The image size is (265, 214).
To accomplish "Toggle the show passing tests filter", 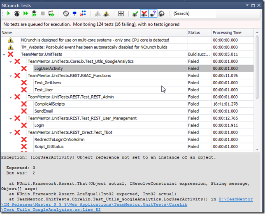I will coord(134,14).
